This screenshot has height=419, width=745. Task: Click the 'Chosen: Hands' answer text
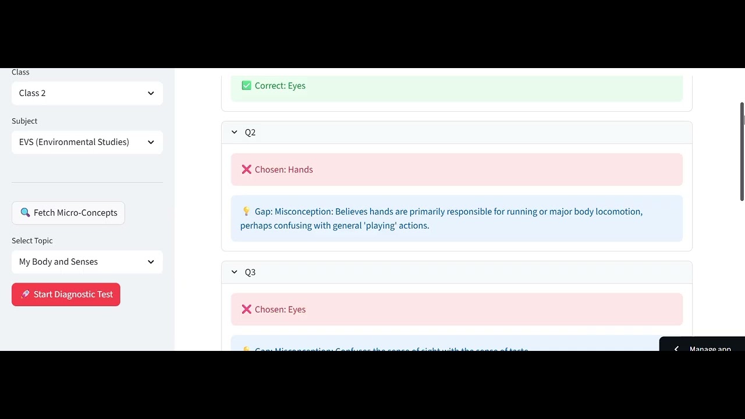coord(284,169)
